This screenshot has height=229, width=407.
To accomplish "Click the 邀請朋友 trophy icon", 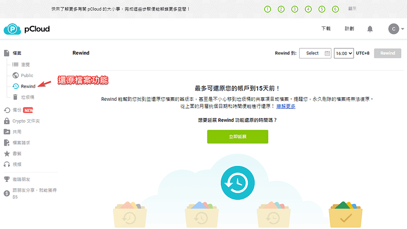I will click(7, 179).
